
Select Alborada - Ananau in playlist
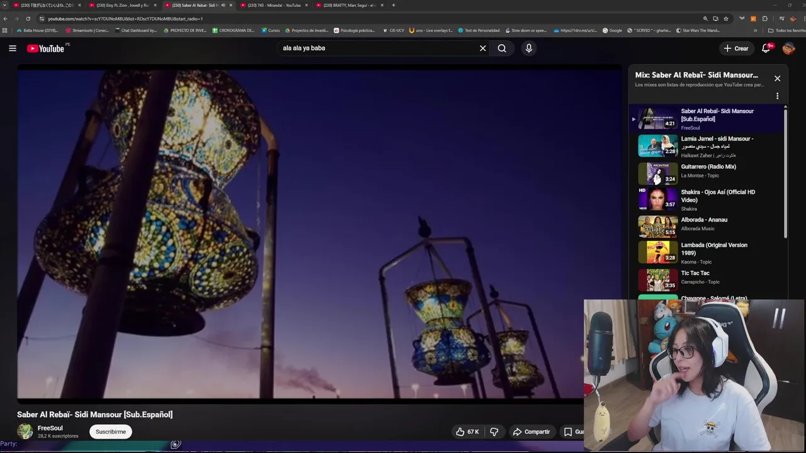[707, 226]
